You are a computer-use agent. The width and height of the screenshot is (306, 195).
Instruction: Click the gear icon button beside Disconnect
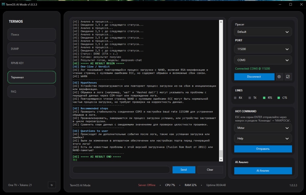point(279,77)
